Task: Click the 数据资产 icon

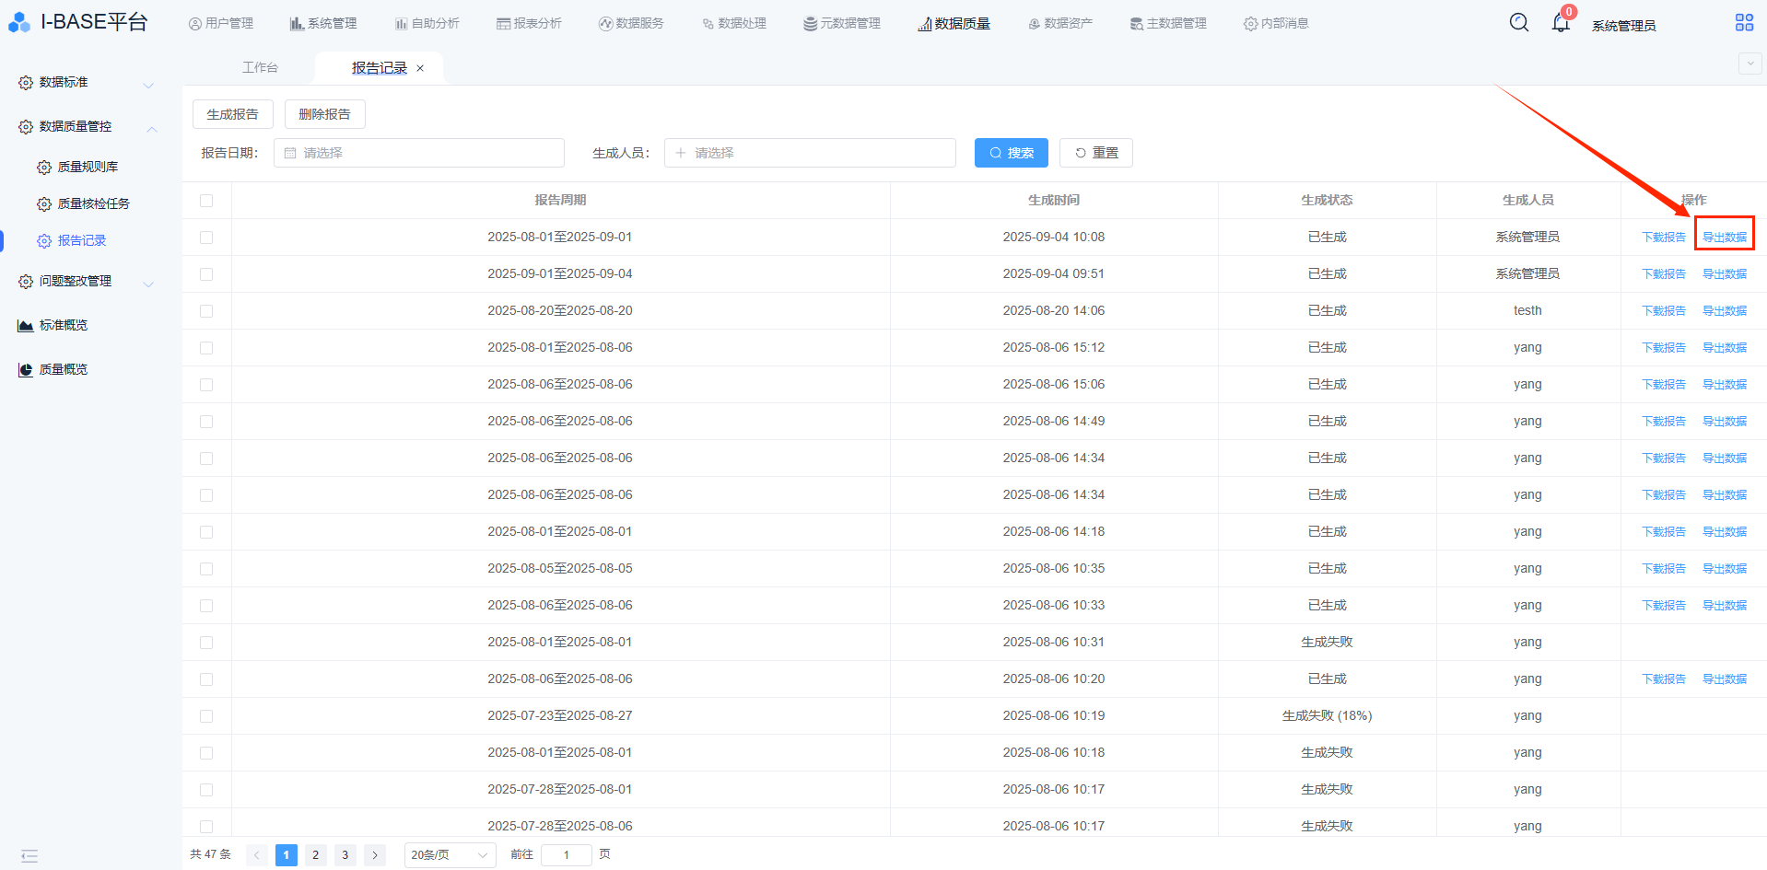Action: (1035, 24)
